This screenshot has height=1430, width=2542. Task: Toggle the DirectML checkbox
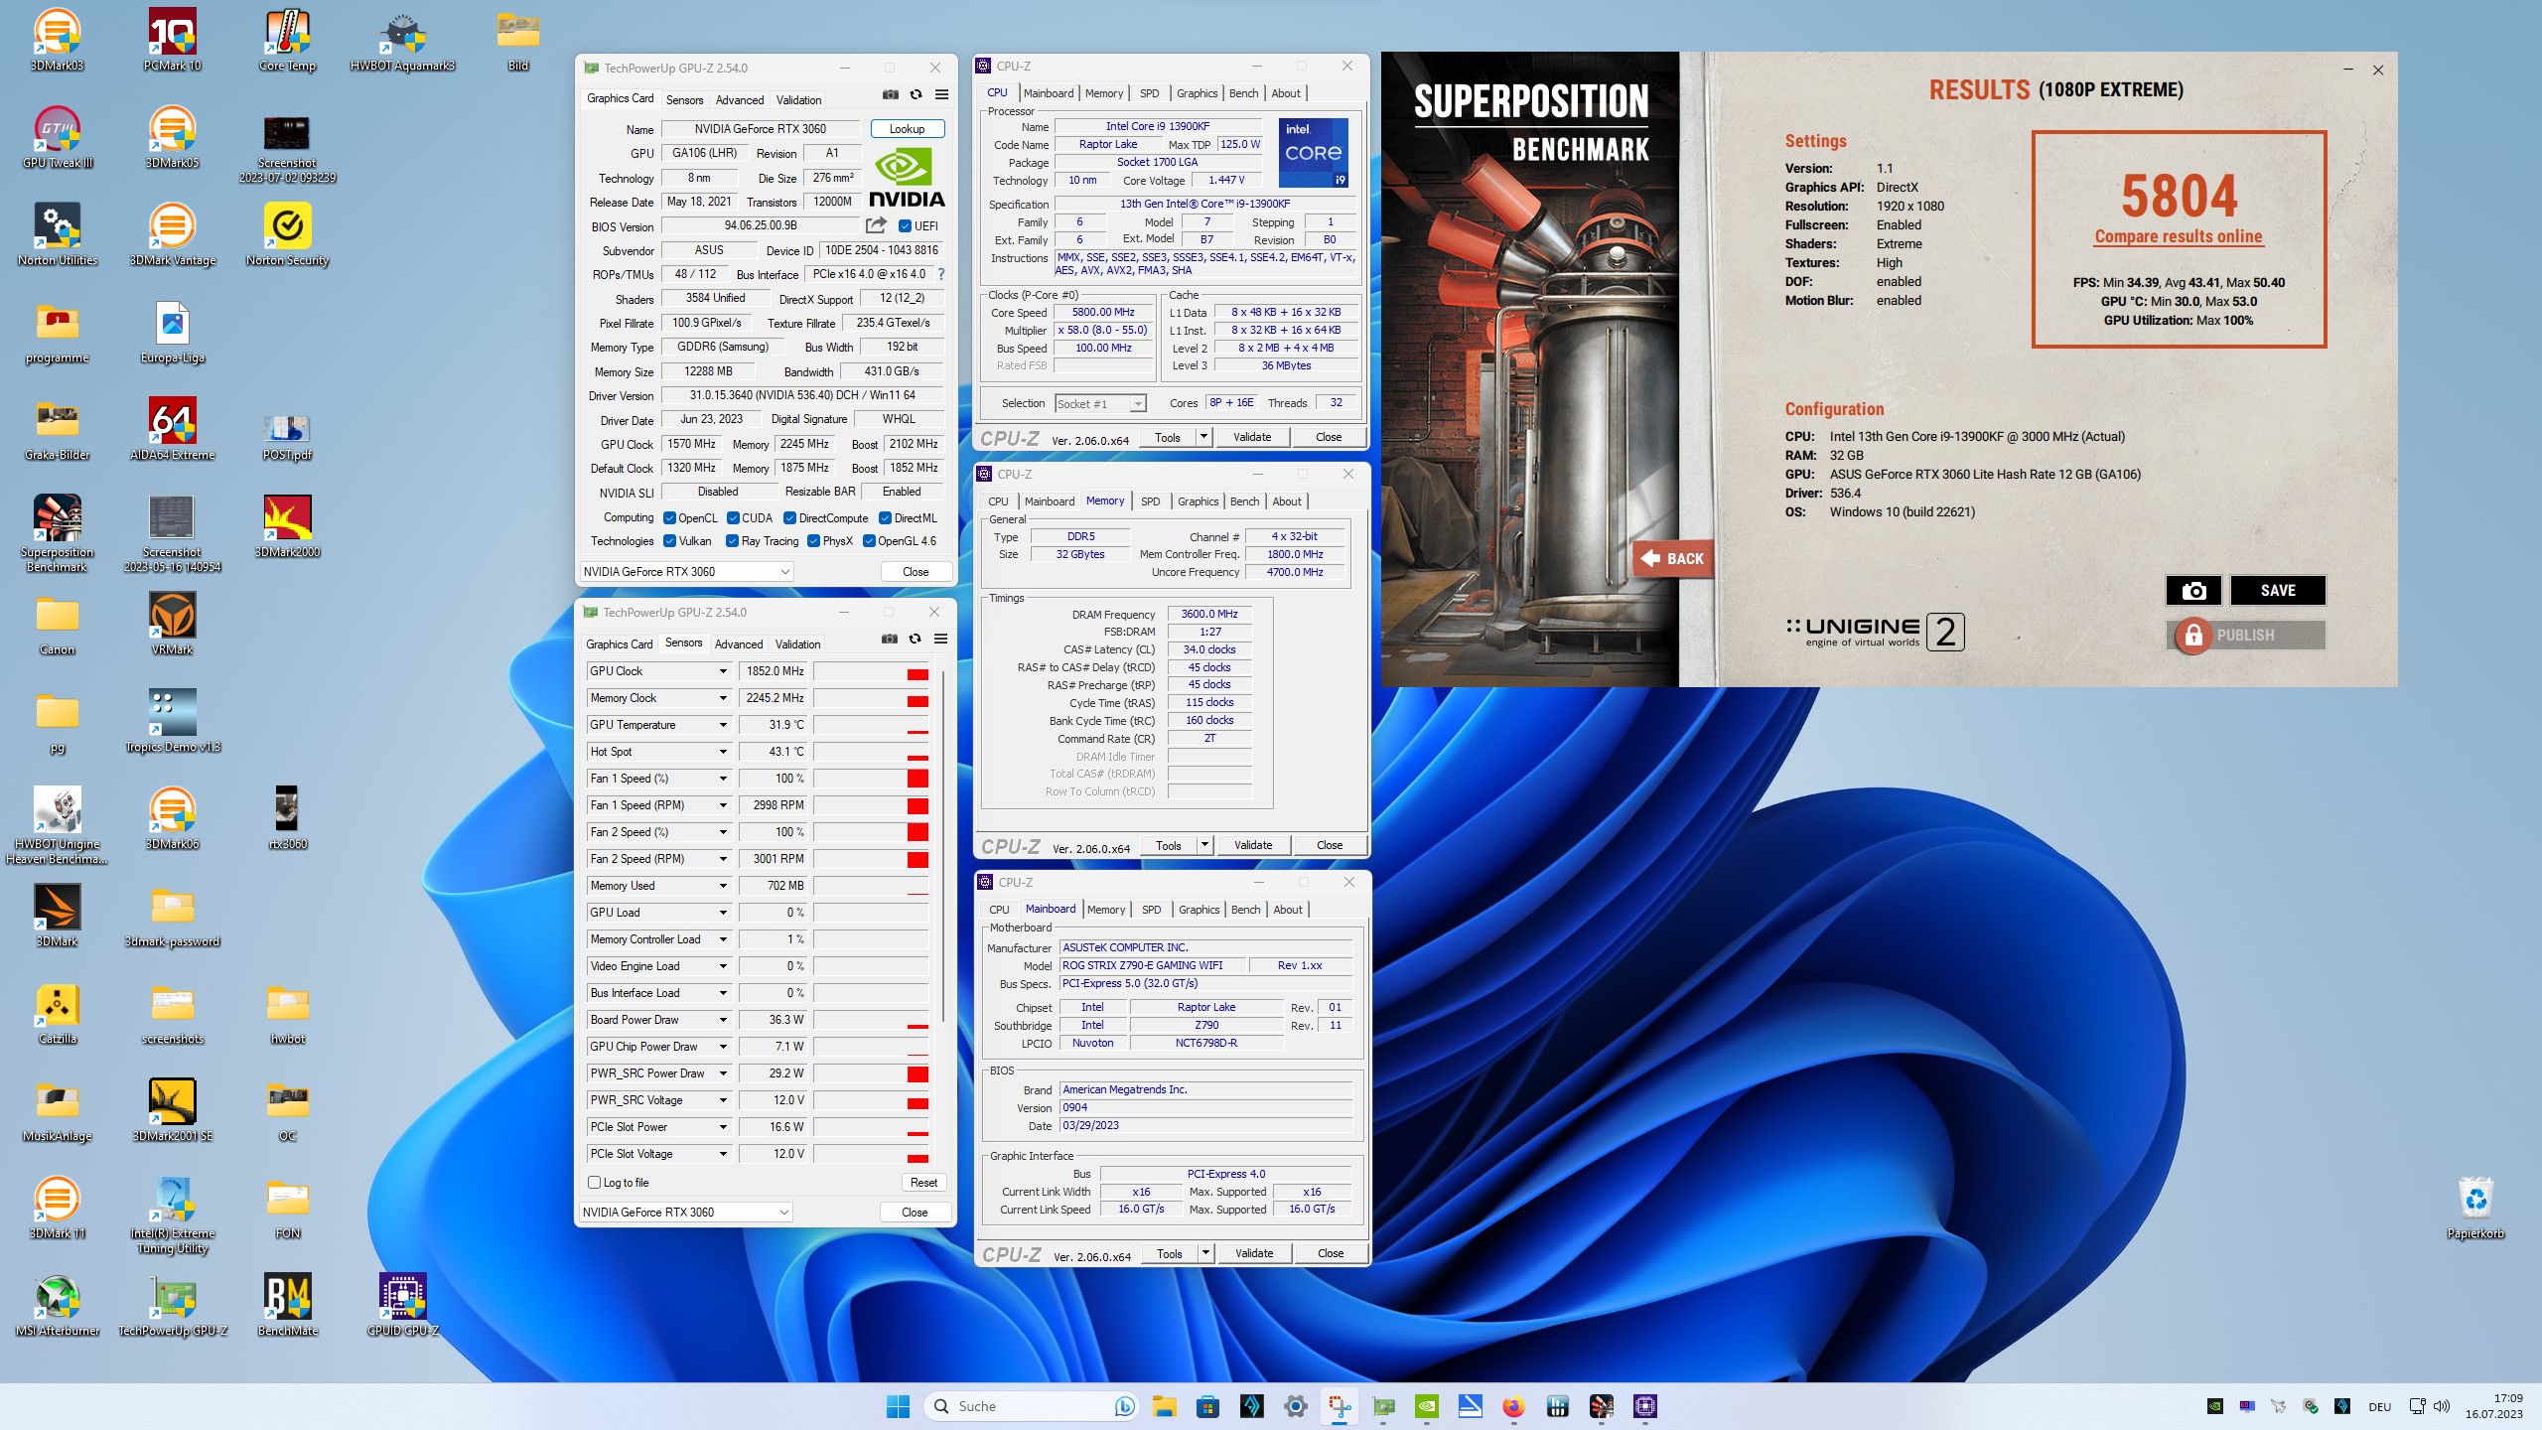(885, 518)
